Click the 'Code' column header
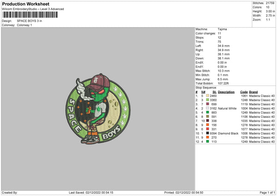Image resolution: width=277 pixels, height=196 pixels. click(x=244, y=92)
